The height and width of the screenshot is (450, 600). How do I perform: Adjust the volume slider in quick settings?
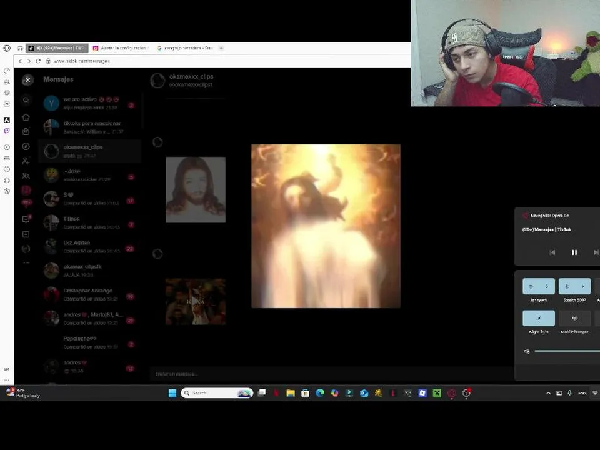(567, 351)
